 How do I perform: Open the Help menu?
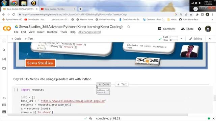point(73,32)
